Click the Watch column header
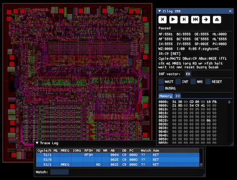The width and height of the screenshot is (237, 180). tap(146, 150)
